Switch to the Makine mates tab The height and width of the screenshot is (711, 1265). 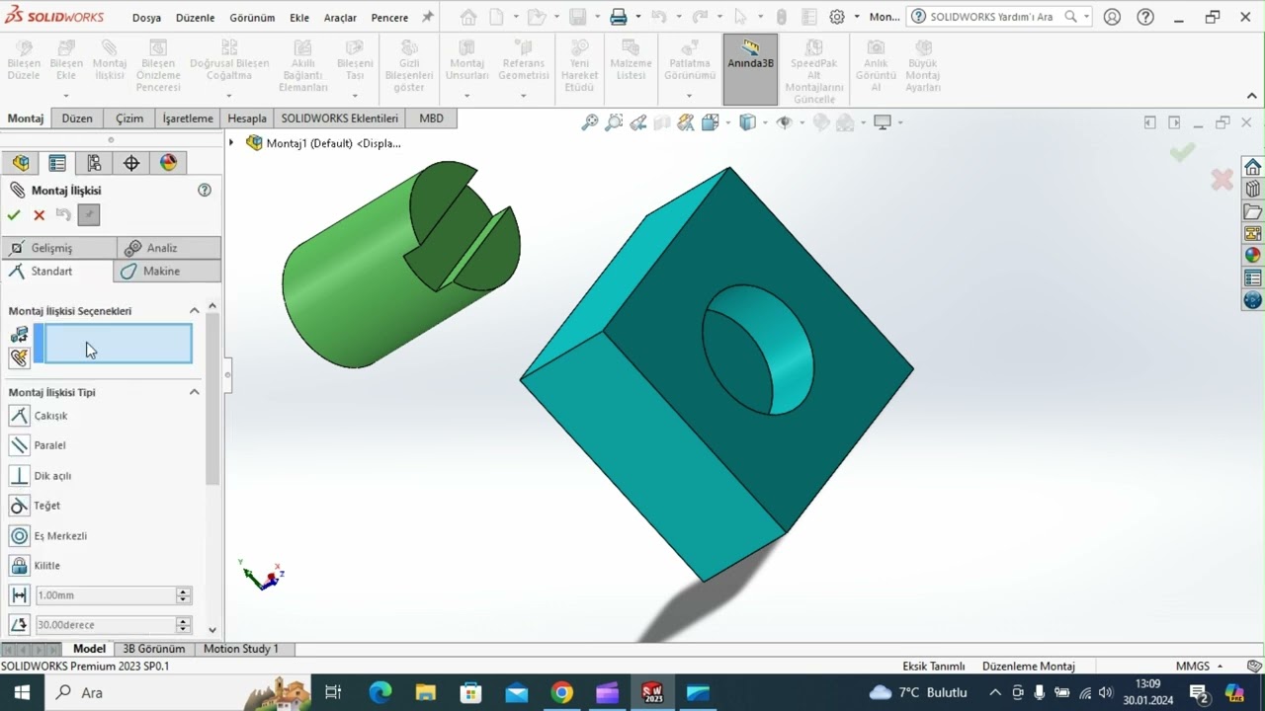click(167, 271)
